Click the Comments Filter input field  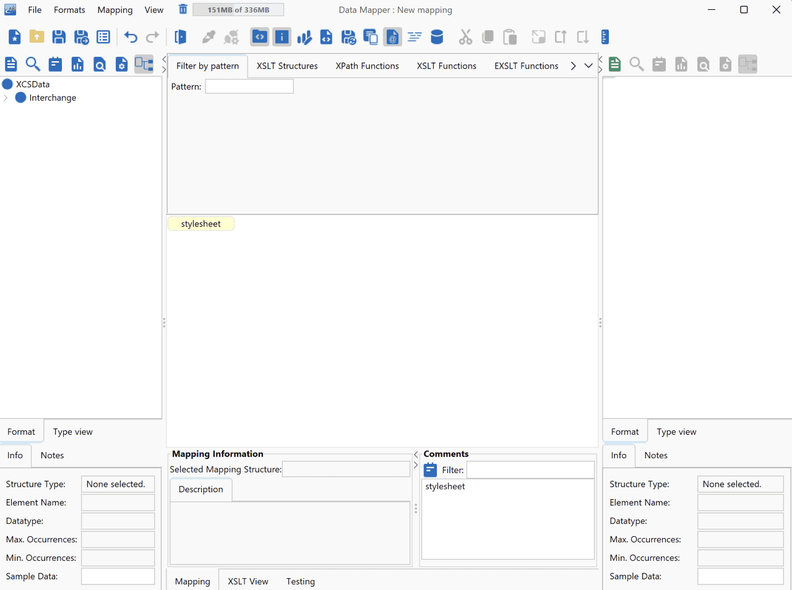tap(530, 470)
